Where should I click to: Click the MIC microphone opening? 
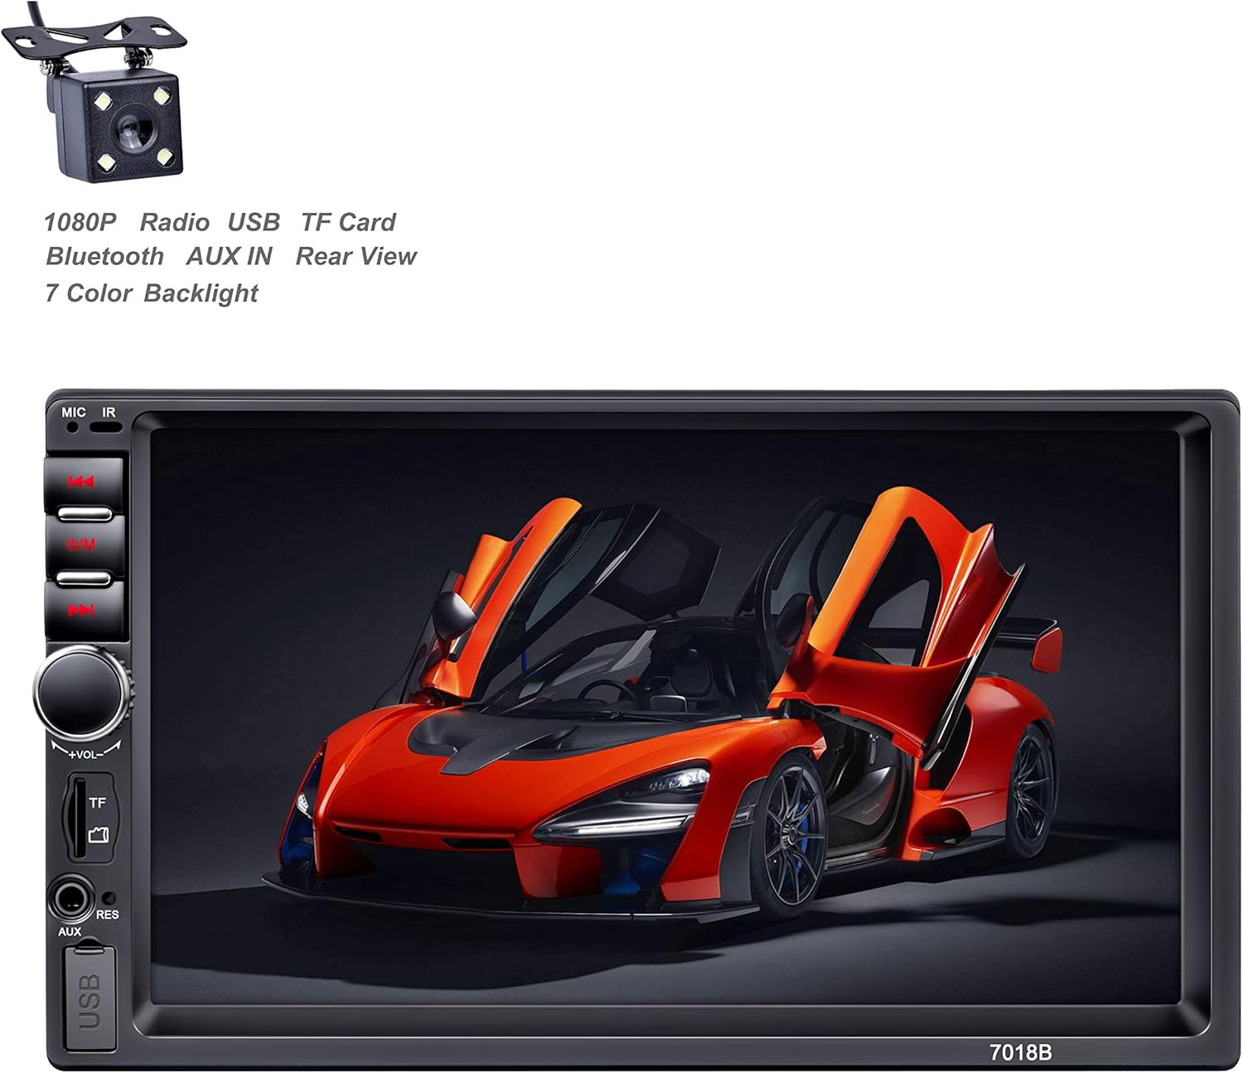tap(73, 428)
